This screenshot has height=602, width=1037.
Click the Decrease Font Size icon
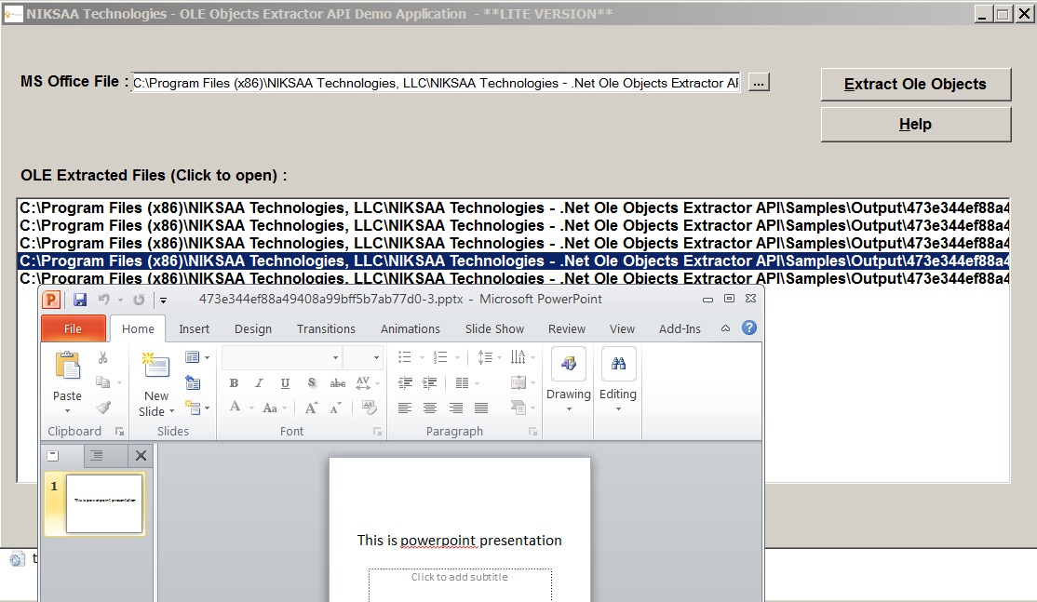point(336,408)
